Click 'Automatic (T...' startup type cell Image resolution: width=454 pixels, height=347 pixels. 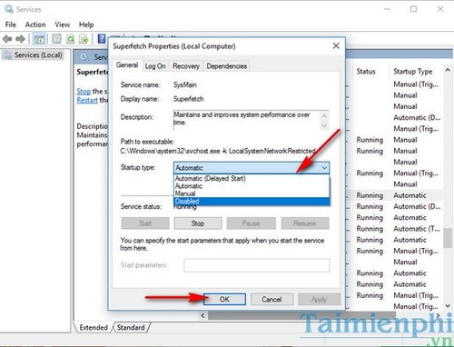point(417,229)
